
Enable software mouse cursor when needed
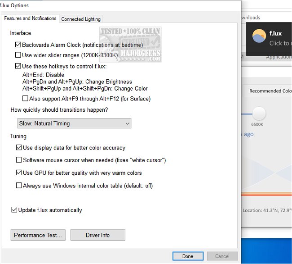click(x=19, y=160)
